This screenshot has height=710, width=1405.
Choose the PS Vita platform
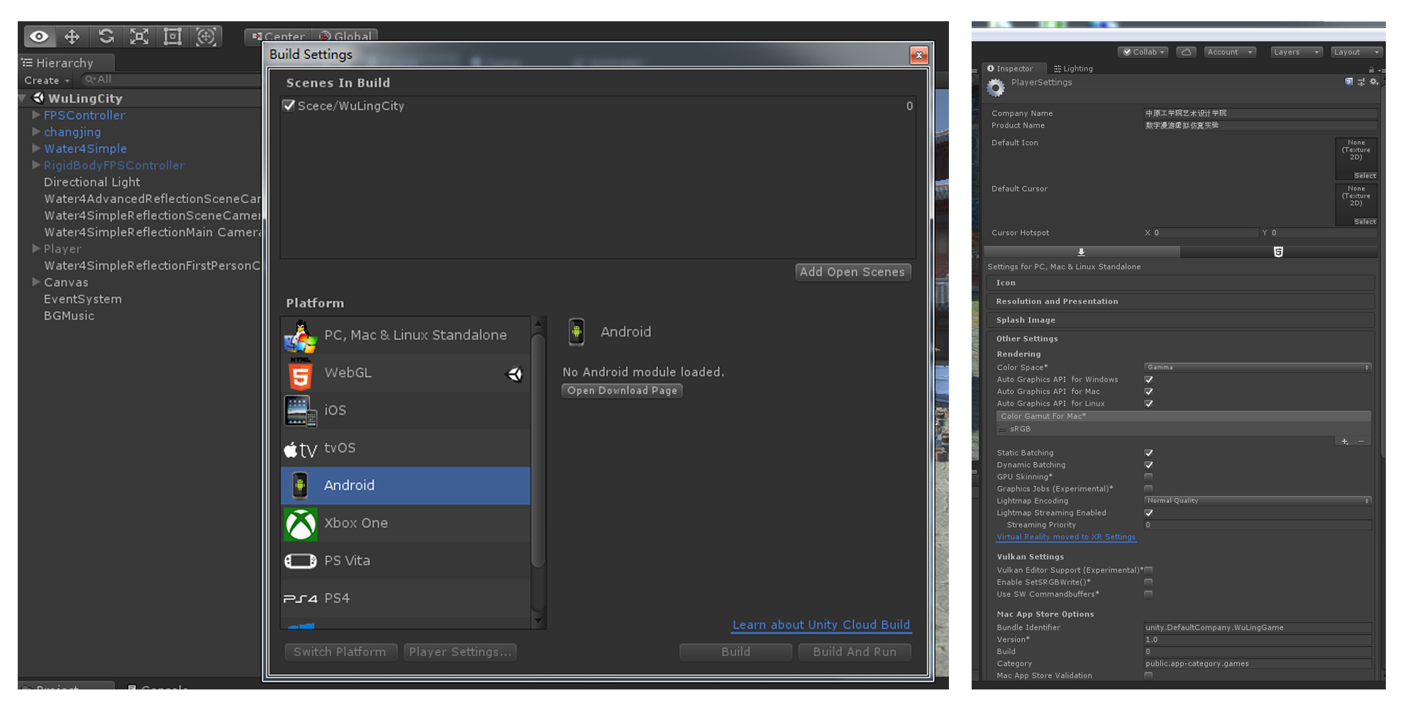coord(406,560)
